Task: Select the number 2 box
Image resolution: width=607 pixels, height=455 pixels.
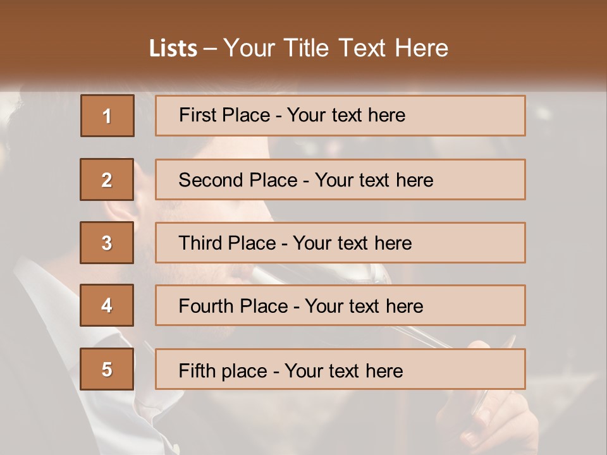Action: (x=107, y=179)
